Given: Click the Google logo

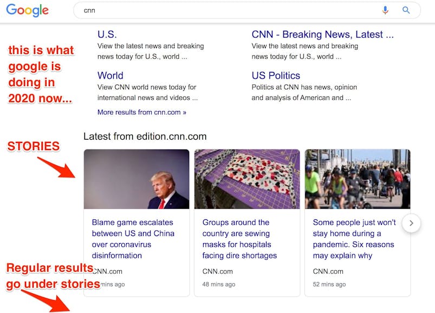Looking at the screenshot, I should (27, 10).
